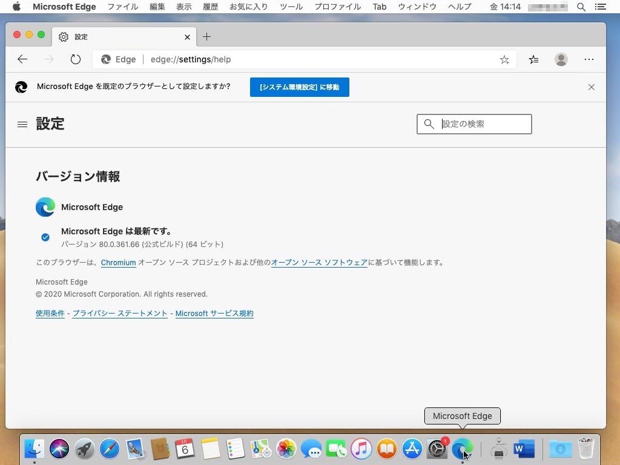Open Messages from the Dock

pyautogui.click(x=311, y=450)
